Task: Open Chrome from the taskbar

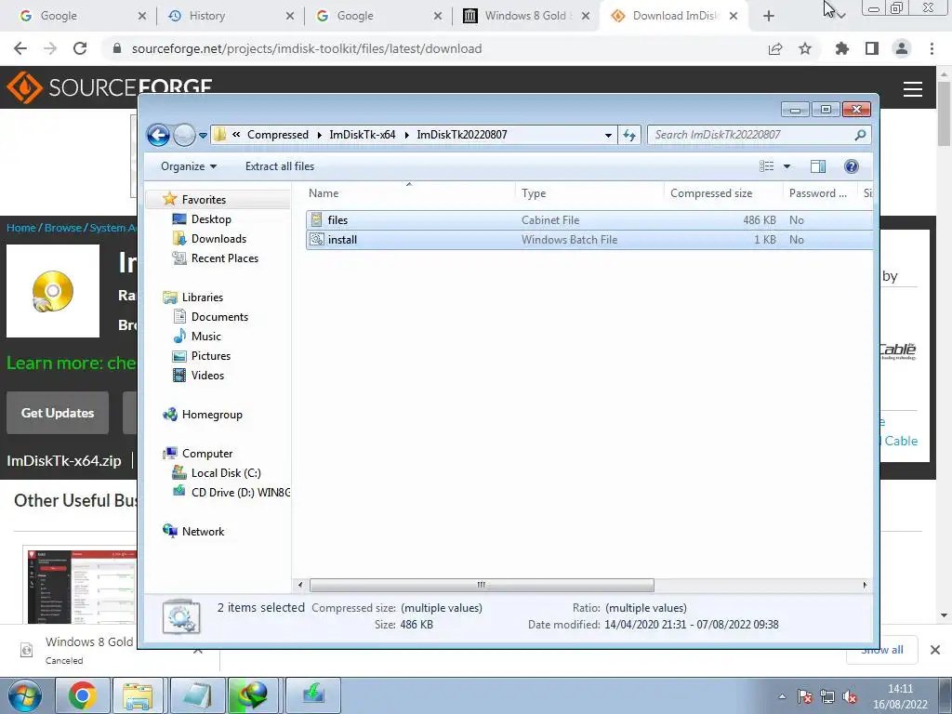Action: [x=82, y=695]
